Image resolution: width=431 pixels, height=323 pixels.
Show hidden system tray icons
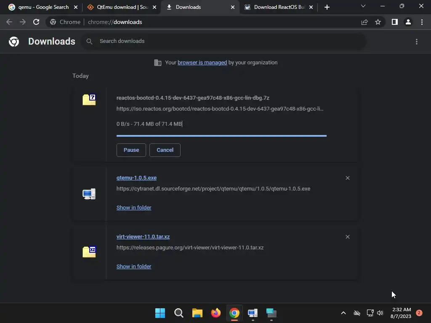343,313
